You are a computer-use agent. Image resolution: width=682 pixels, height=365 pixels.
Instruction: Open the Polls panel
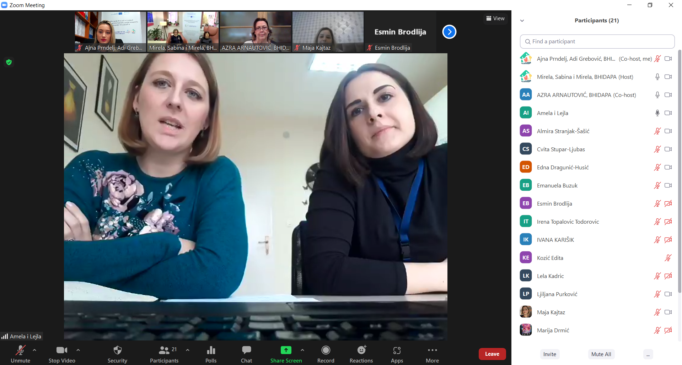coord(211,354)
